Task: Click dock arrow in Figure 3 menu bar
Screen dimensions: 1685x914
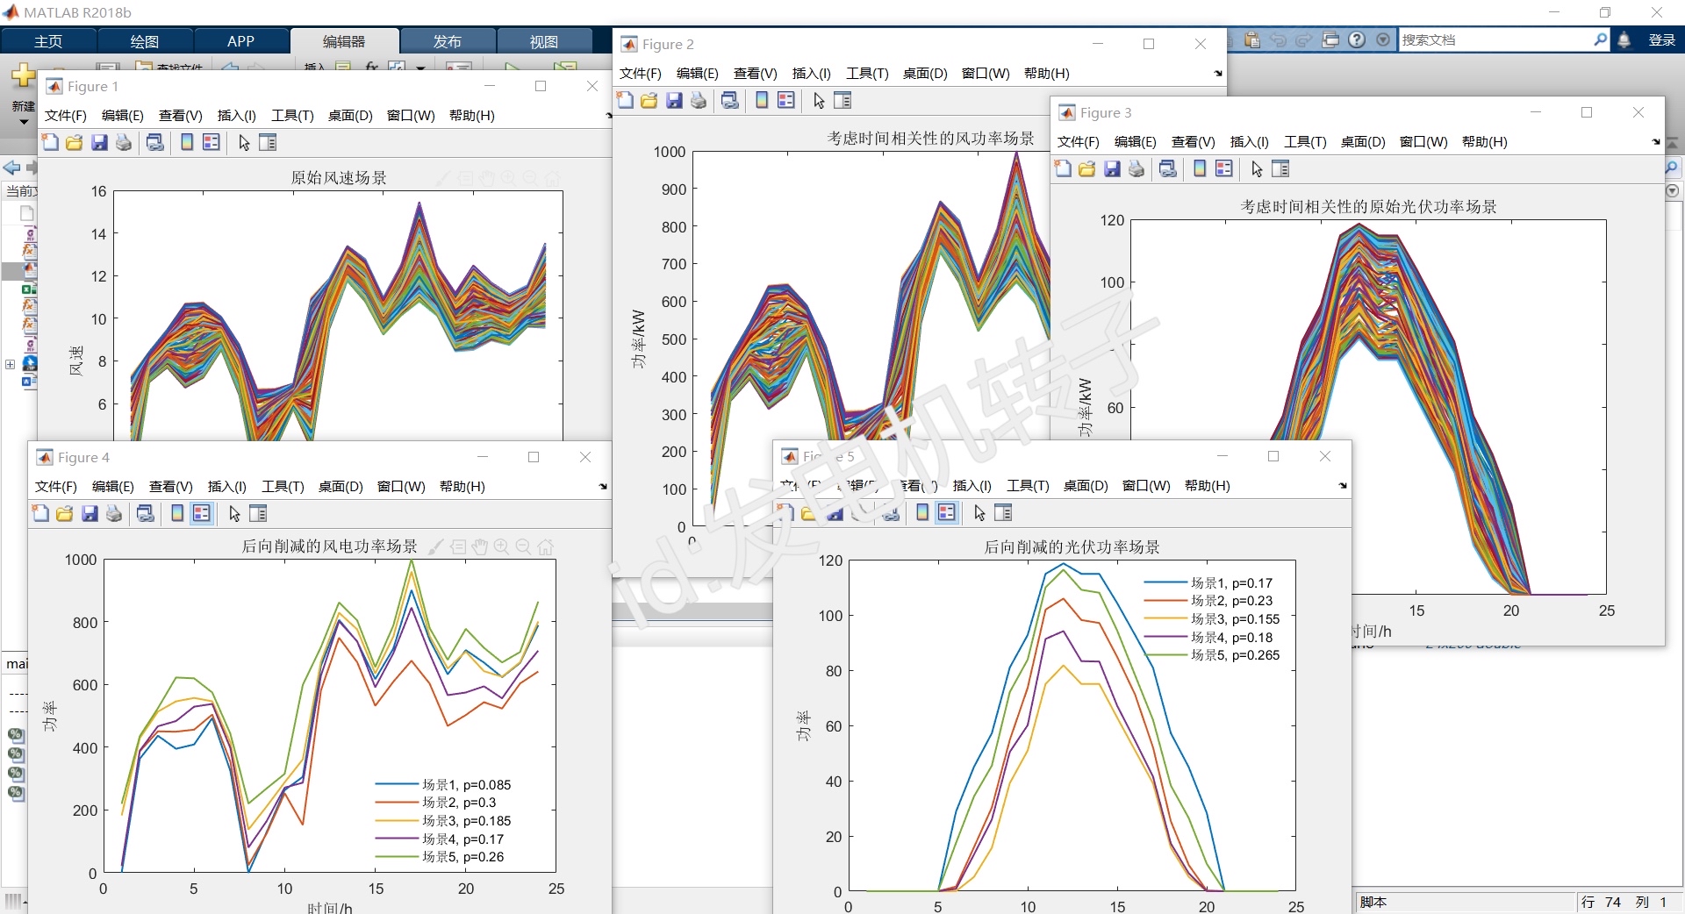Action: coord(1656,141)
